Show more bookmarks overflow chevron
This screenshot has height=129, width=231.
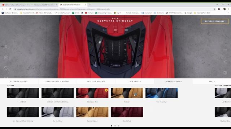(228, 13)
